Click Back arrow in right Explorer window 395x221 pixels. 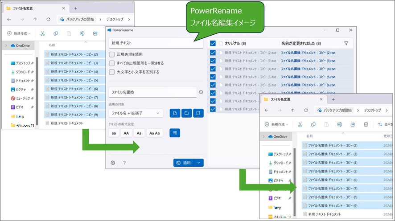pyautogui.click(x=267, y=110)
